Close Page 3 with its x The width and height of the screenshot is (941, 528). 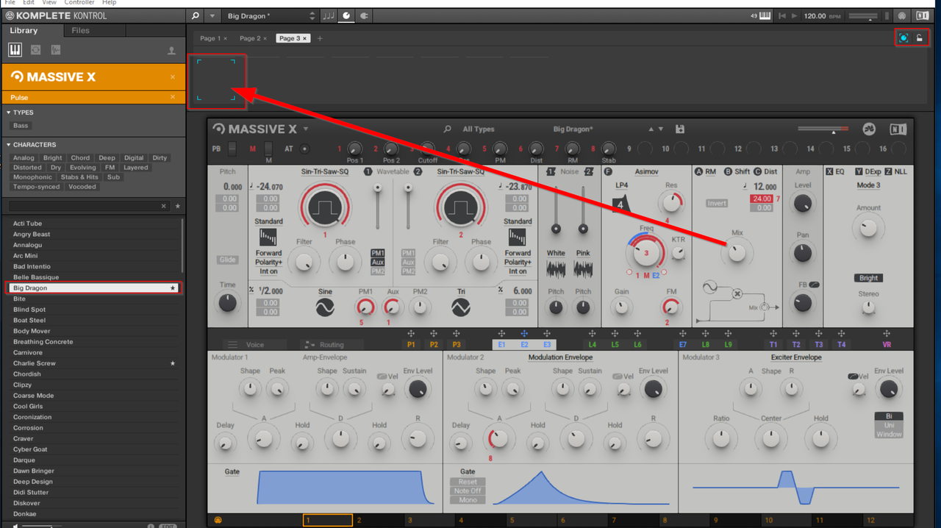pos(304,38)
